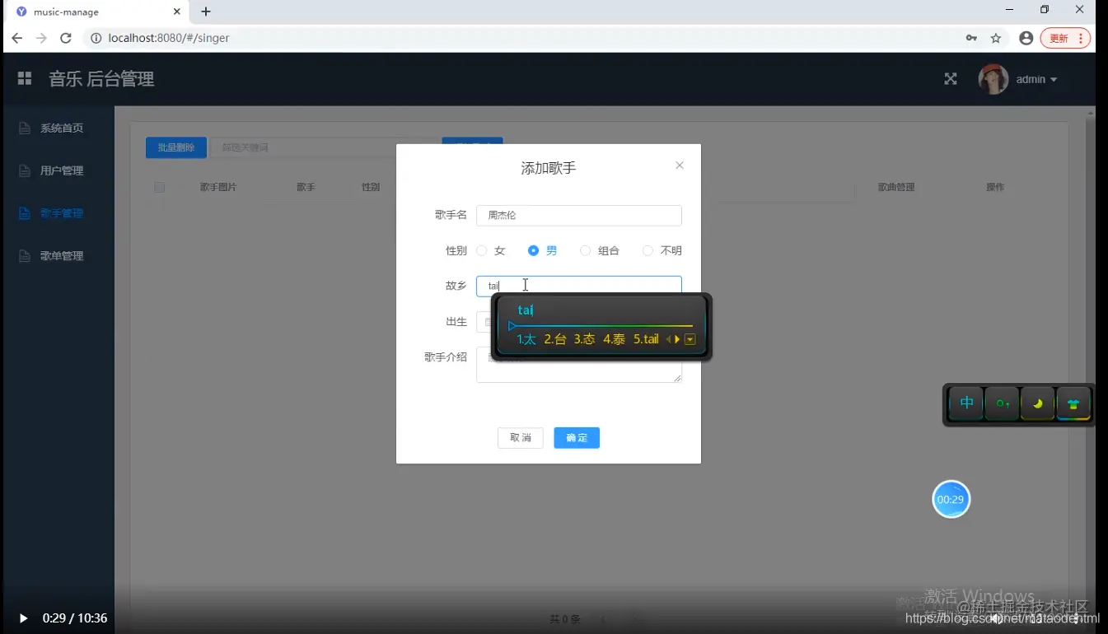Click the key icon in the address bar
The width and height of the screenshot is (1108, 634).
click(971, 38)
